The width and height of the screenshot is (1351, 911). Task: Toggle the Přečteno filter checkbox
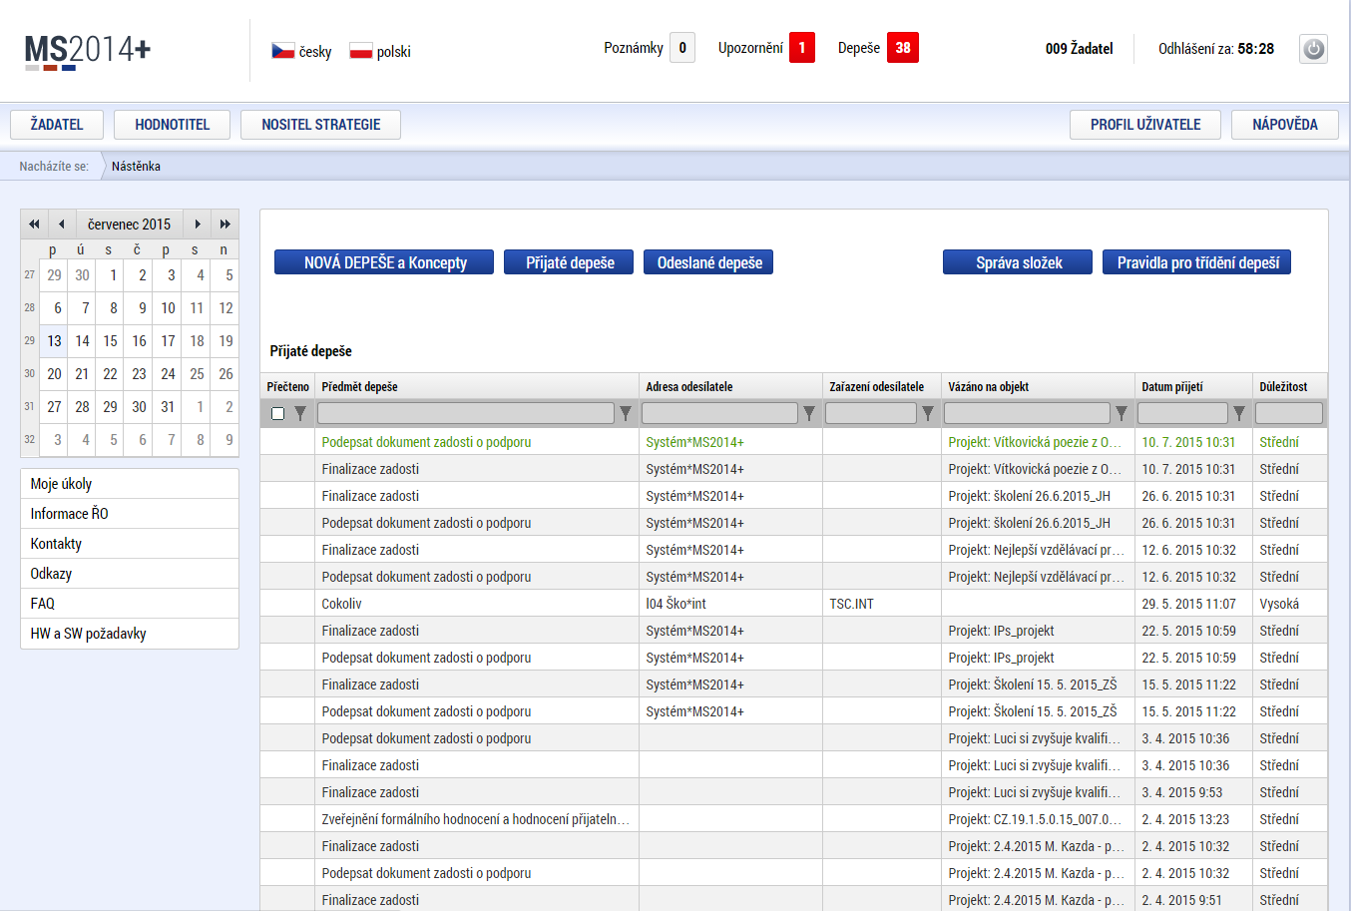(278, 413)
